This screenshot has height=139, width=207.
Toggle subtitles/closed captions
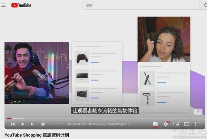coord(155,124)
